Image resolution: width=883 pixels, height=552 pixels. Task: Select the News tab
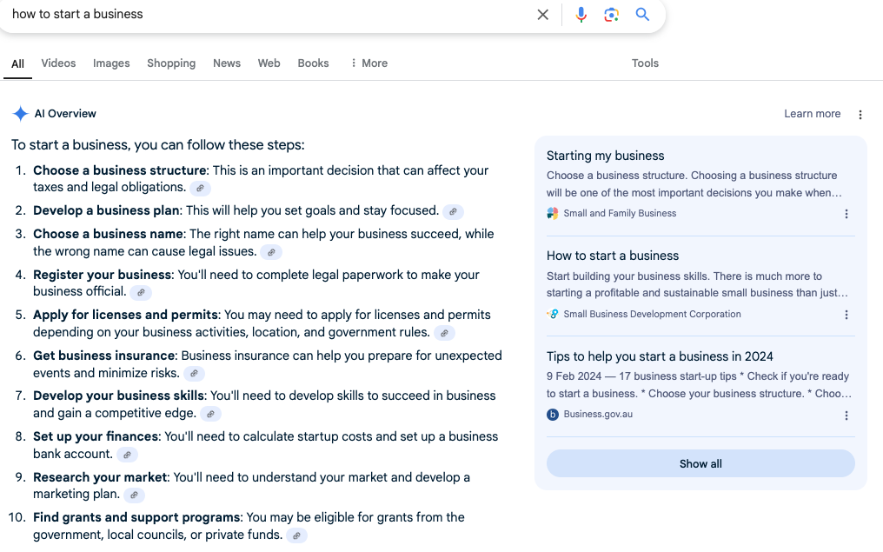pyautogui.click(x=227, y=63)
